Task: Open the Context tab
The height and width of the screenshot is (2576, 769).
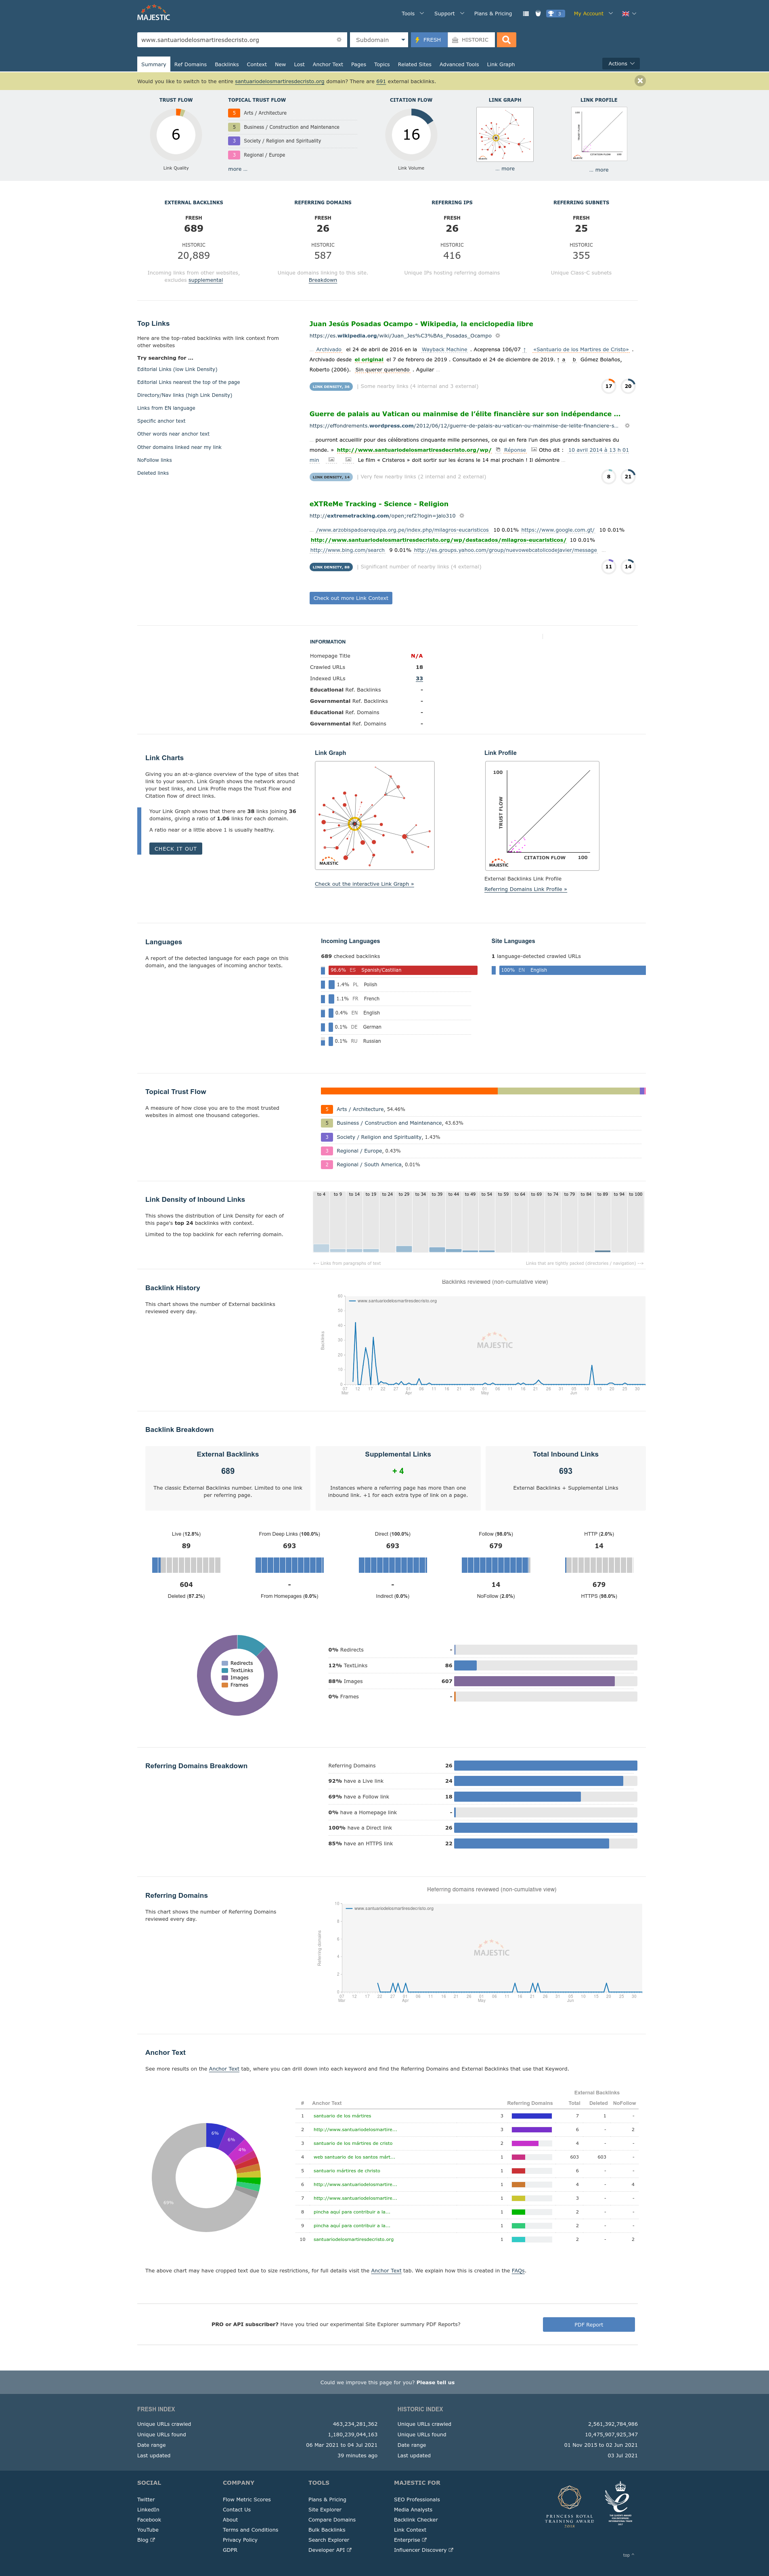Action: (x=257, y=64)
